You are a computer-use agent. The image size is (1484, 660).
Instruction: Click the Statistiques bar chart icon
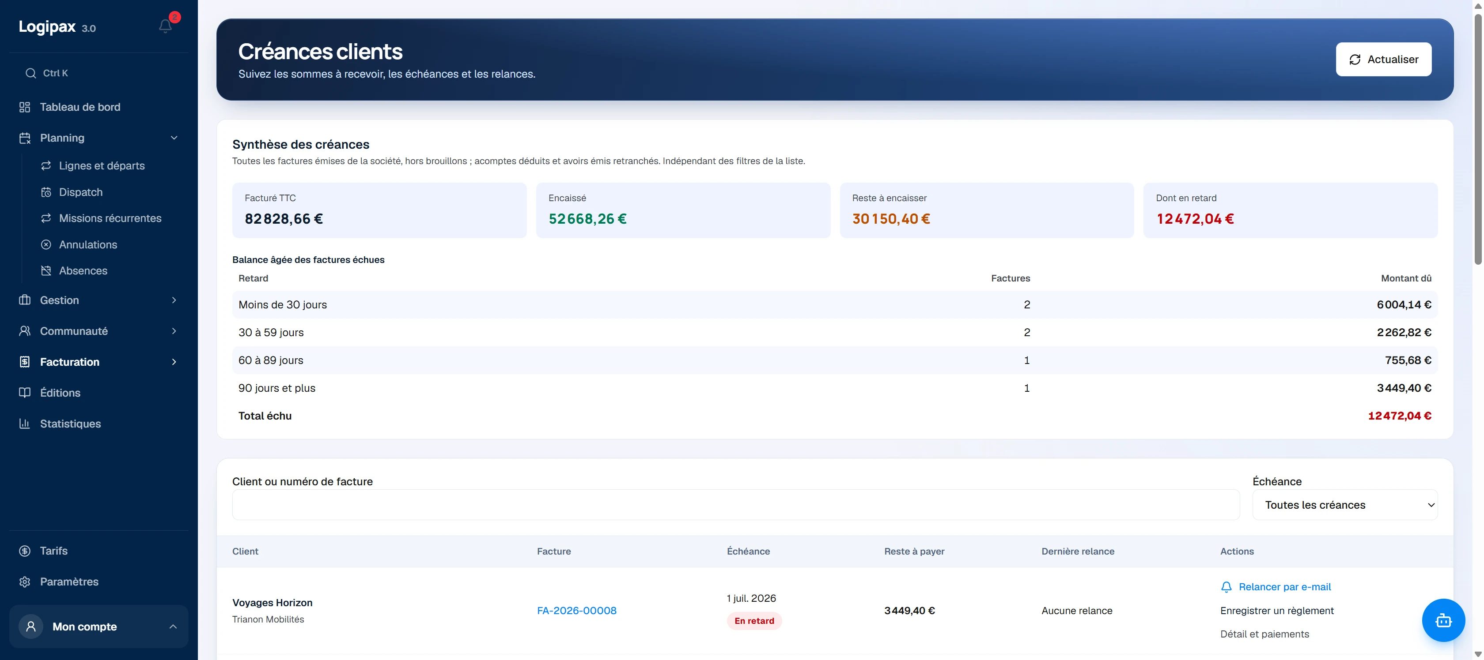tap(25, 424)
